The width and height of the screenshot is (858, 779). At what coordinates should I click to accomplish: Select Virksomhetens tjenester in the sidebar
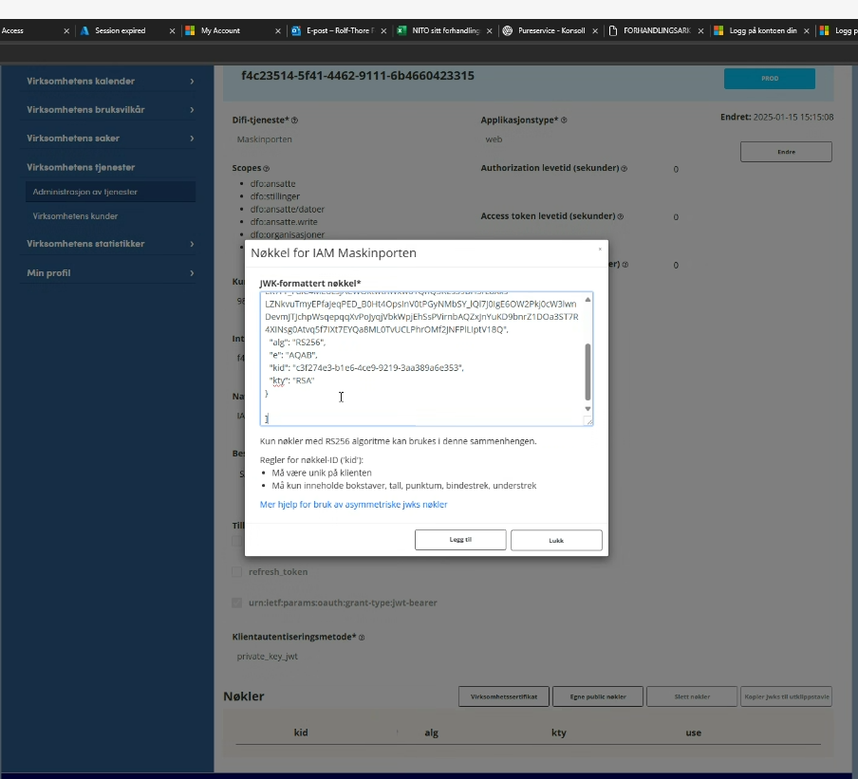(x=81, y=167)
